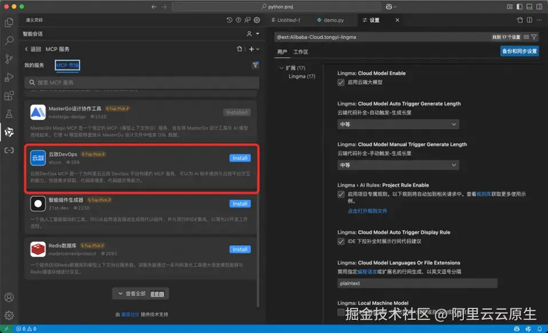Expand the 查看全部 list button
Image resolution: width=548 pixels, height=333 pixels.
tap(141, 294)
